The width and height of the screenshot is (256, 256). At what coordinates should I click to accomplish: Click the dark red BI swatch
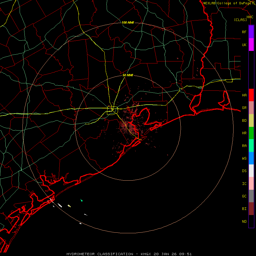tap(251, 209)
